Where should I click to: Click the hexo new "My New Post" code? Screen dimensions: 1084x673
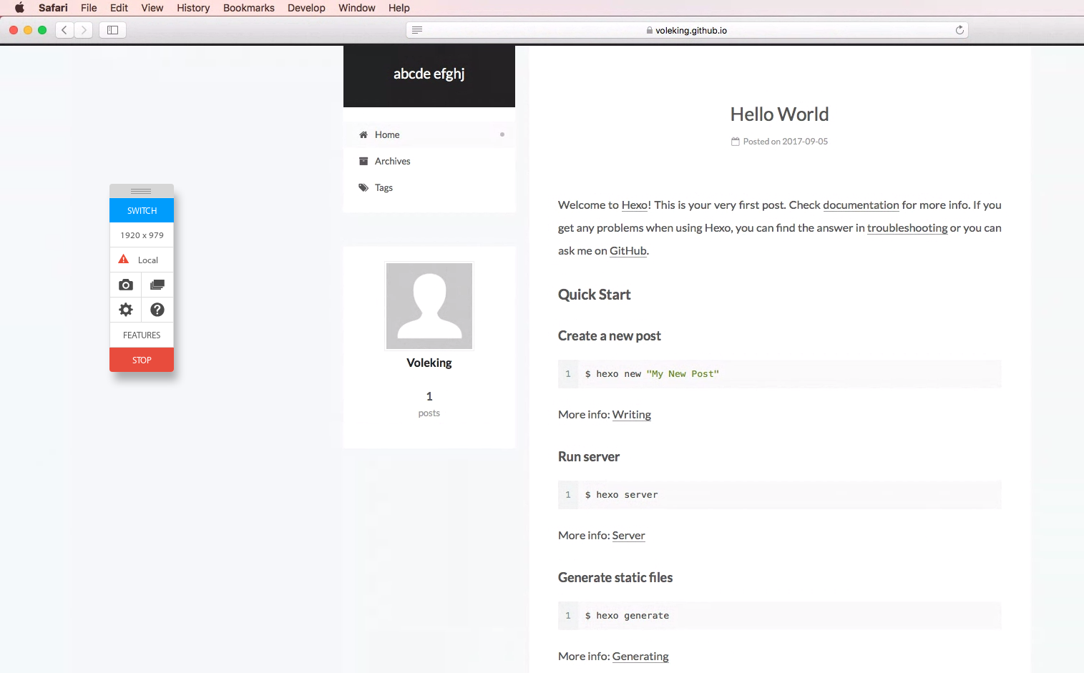click(652, 374)
